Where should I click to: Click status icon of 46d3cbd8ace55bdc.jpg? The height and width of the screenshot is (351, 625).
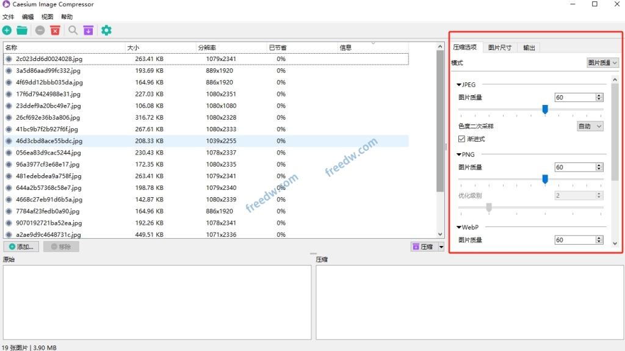[x=9, y=141]
